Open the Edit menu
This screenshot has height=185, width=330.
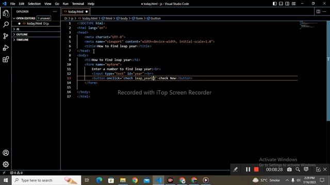pyautogui.click(x=22, y=4)
